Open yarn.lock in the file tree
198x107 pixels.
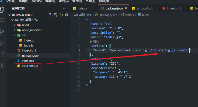click(28, 61)
